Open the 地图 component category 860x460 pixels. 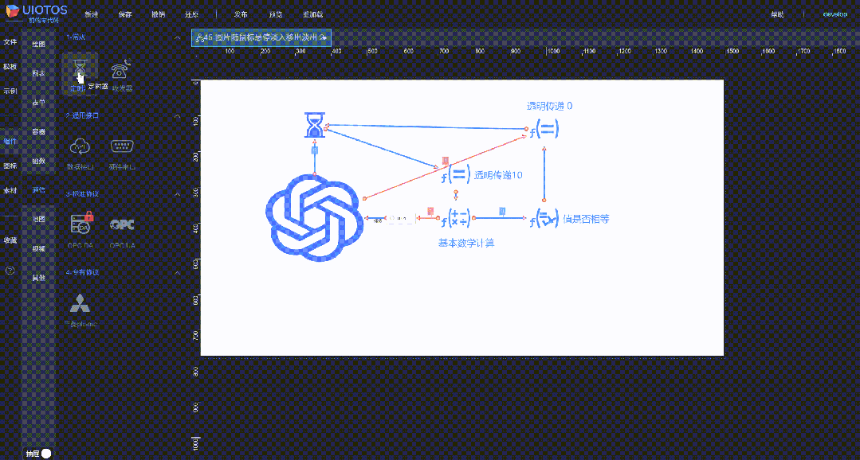[x=38, y=219]
